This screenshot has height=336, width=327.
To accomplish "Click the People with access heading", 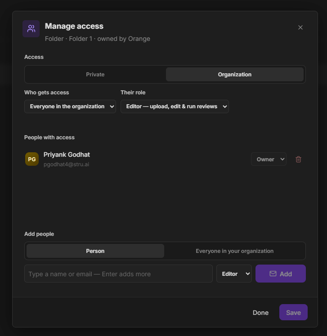I will click(49, 137).
